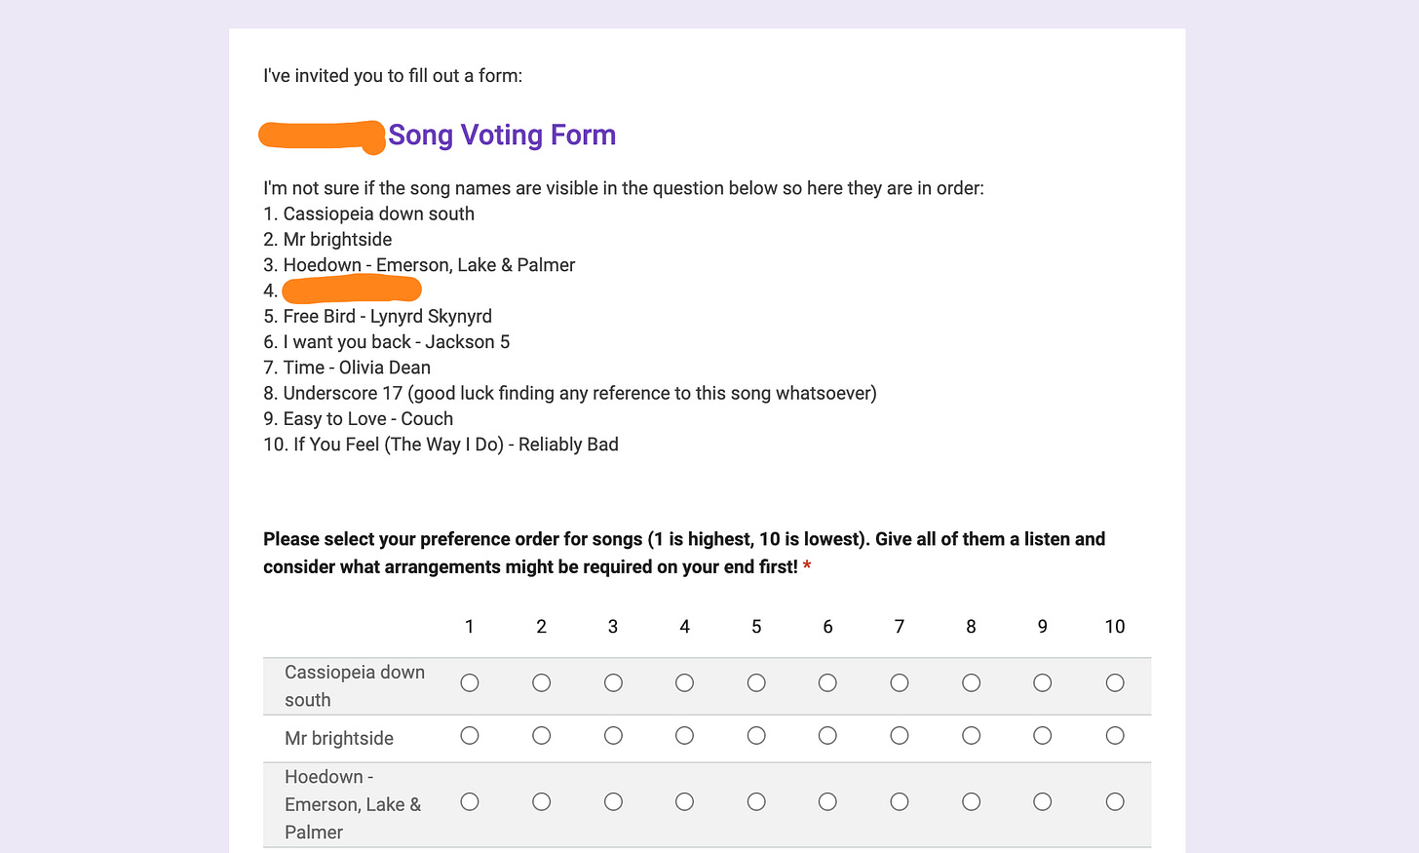This screenshot has height=853, width=1419.
Task: Select rank 2 for Mr brightside
Action: click(542, 736)
